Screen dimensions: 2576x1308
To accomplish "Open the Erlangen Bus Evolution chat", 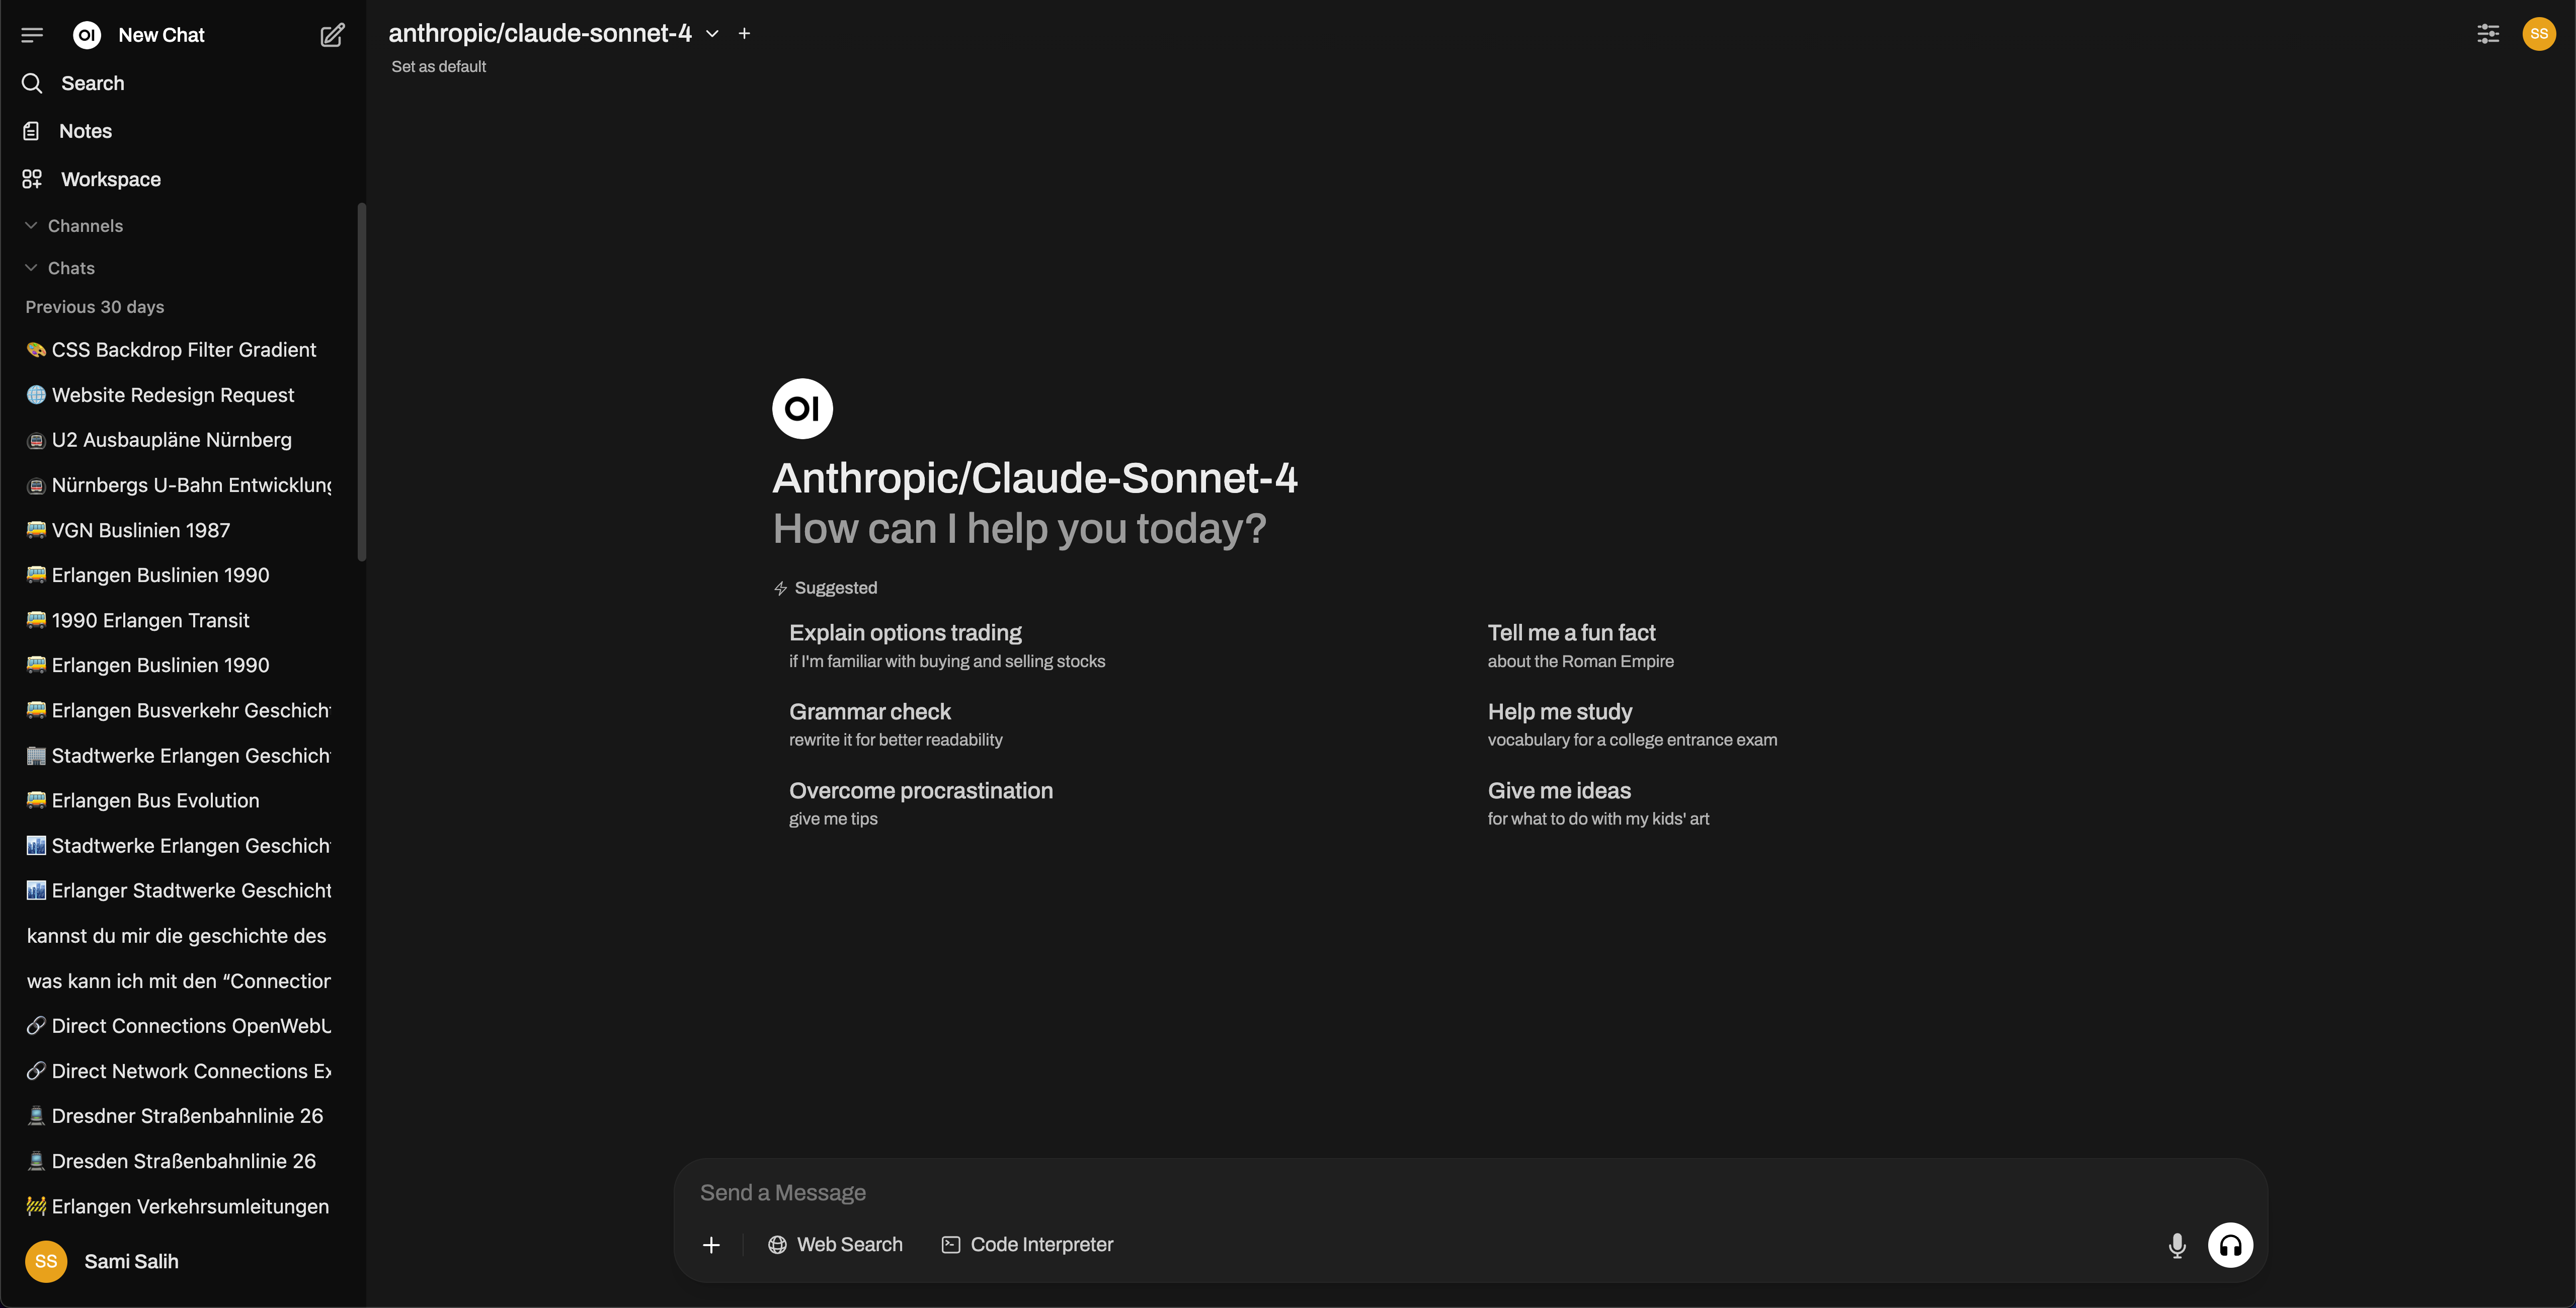I will tap(178, 801).
